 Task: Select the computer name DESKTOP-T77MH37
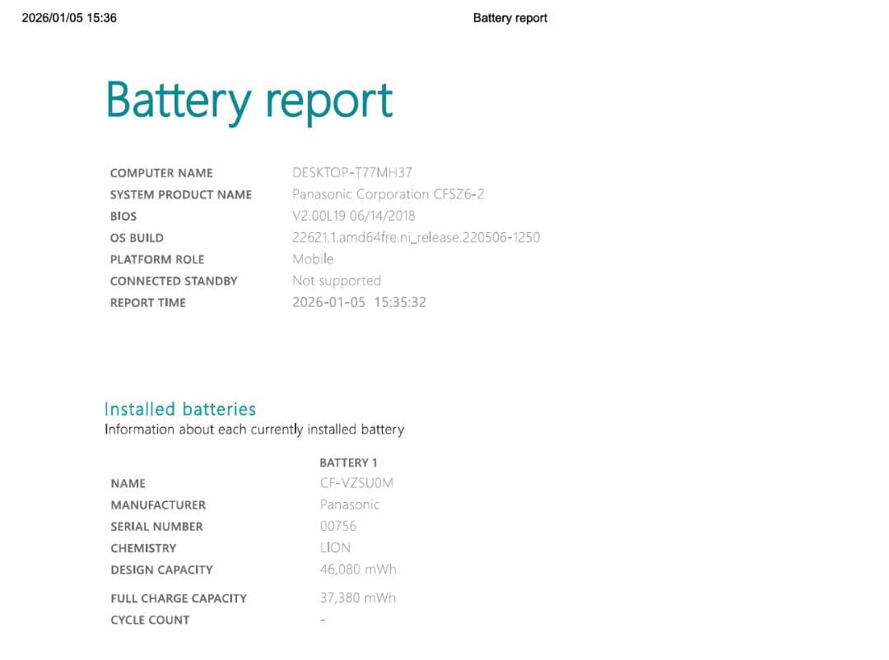coord(352,173)
